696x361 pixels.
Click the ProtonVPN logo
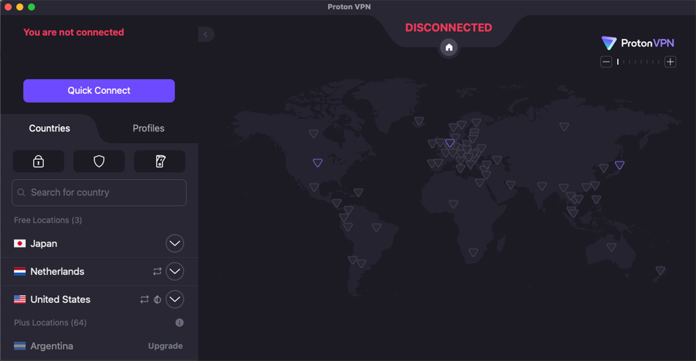tap(638, 43)
